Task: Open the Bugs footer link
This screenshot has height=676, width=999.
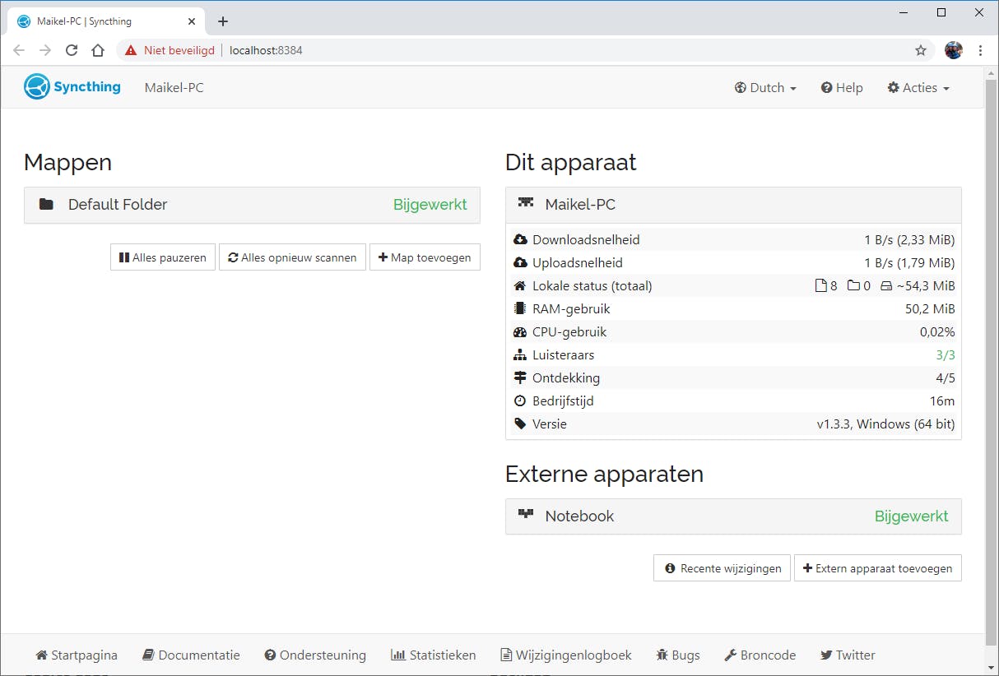Action: pyautogui.click(x=678, y=655)
